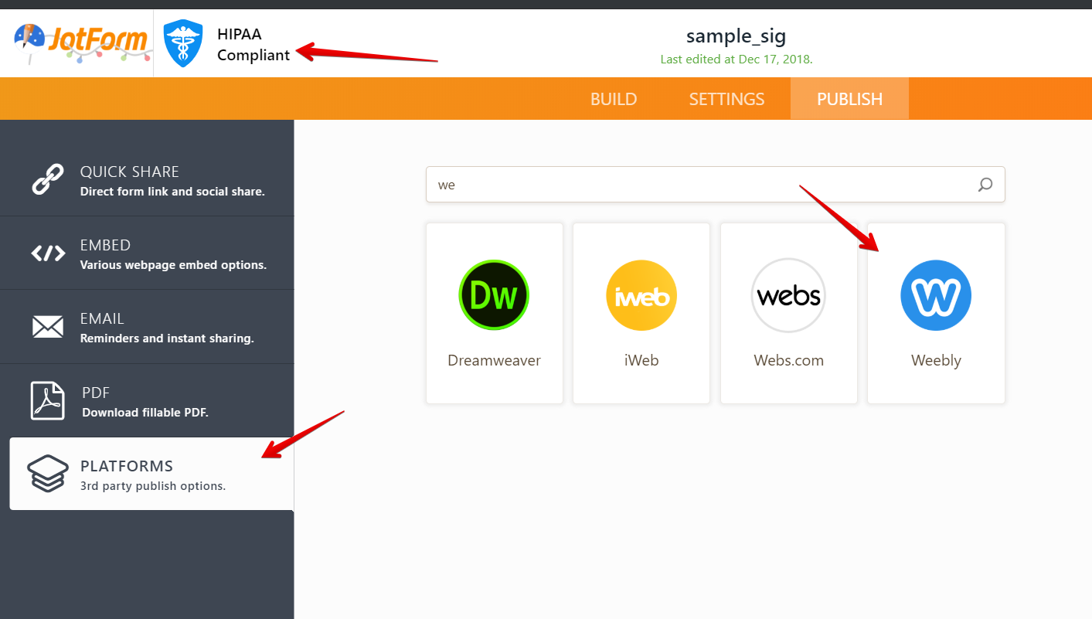Click 'Download fillable PDF.' description
This screenshot has height=619, width=1092.
145,413
